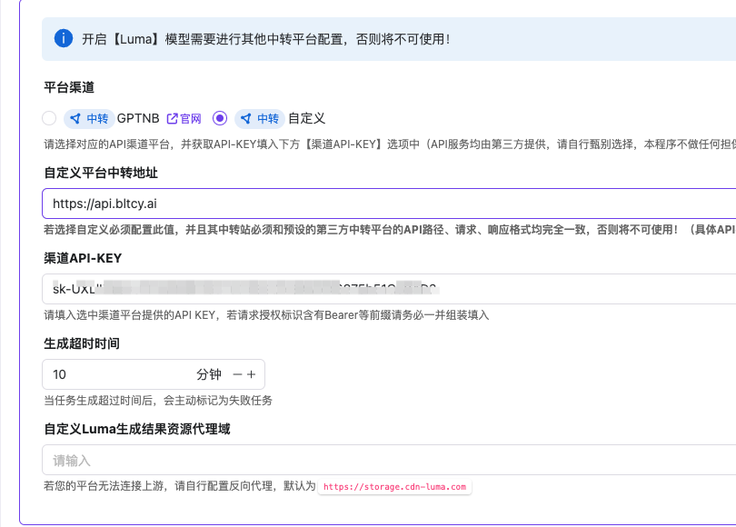
Task: Click the 自定义平台中转地址 heading
Action: pyautogui.click(x=101, y=173)
